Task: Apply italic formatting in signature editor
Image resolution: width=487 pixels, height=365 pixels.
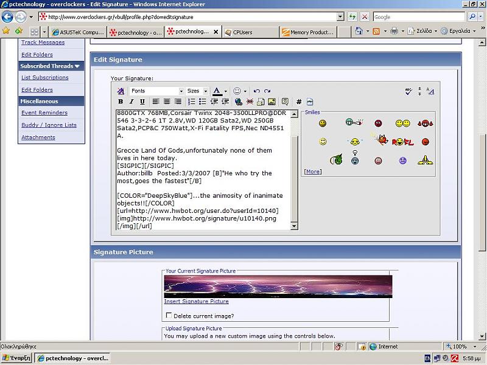Action: 131,102
